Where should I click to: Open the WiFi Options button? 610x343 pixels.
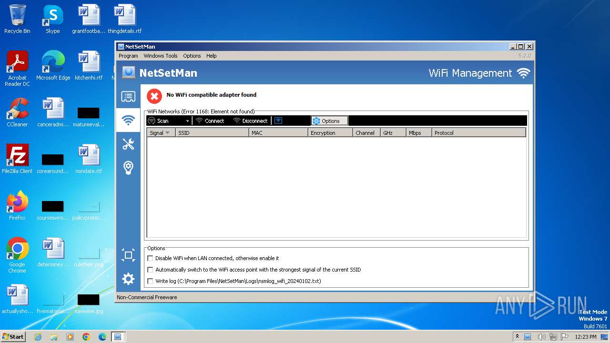[x=329, y=121]
